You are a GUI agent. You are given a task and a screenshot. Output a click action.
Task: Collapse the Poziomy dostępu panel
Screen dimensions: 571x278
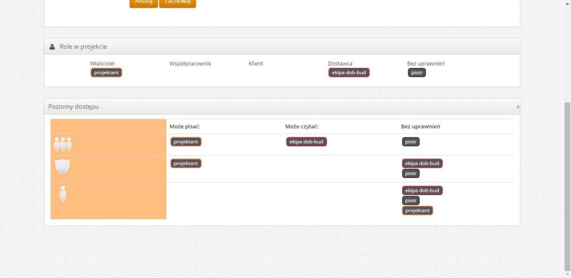click(x=517, y=106)
